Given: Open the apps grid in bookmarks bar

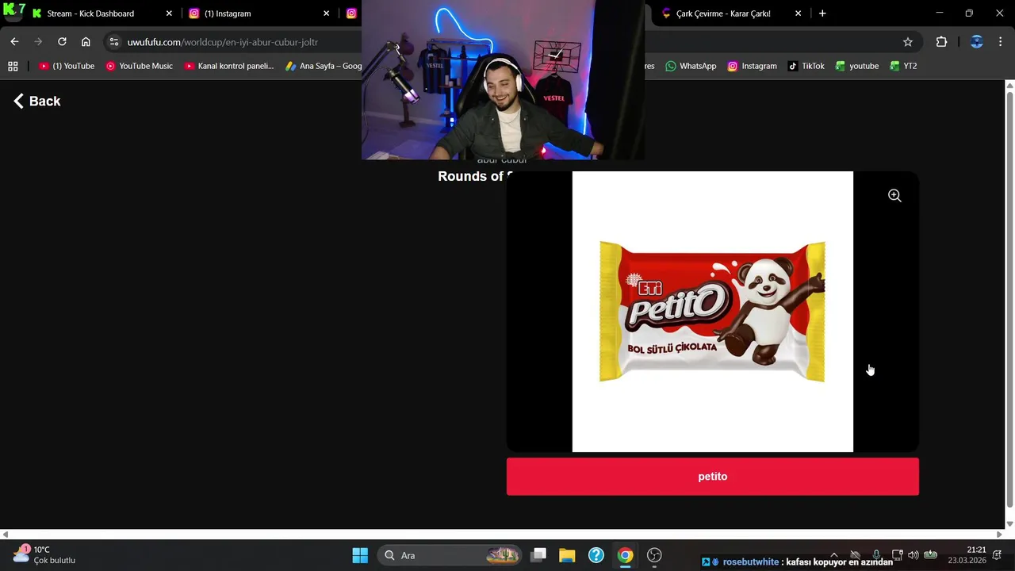Looking at the screenshot, I should [13, 66].
